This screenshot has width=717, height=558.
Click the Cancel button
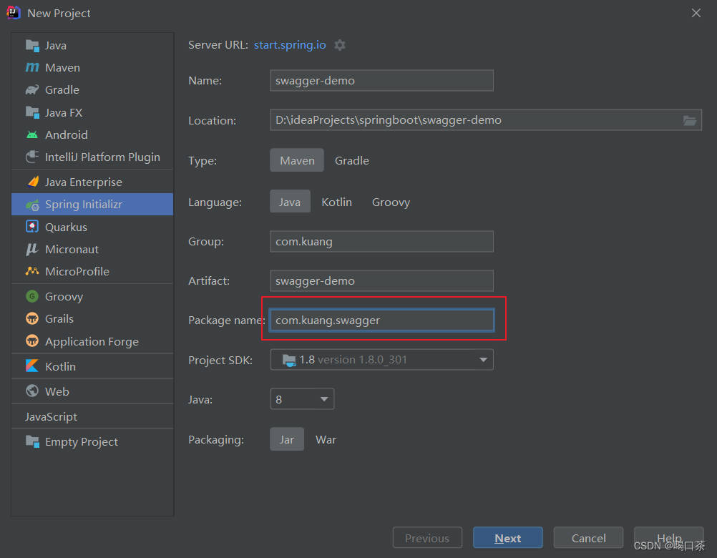pos(588,538)
